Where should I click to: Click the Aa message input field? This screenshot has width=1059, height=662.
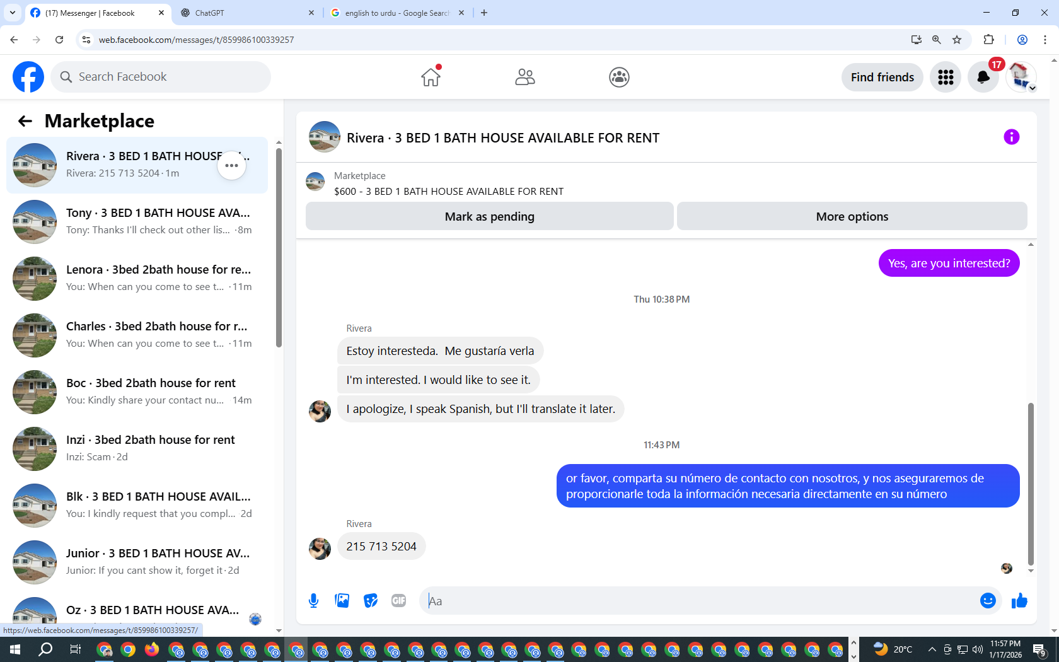tap(700, 601)
